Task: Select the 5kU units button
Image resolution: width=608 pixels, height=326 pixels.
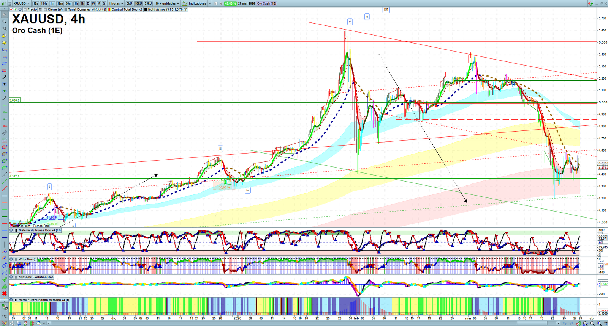Action: pos(129,3)
